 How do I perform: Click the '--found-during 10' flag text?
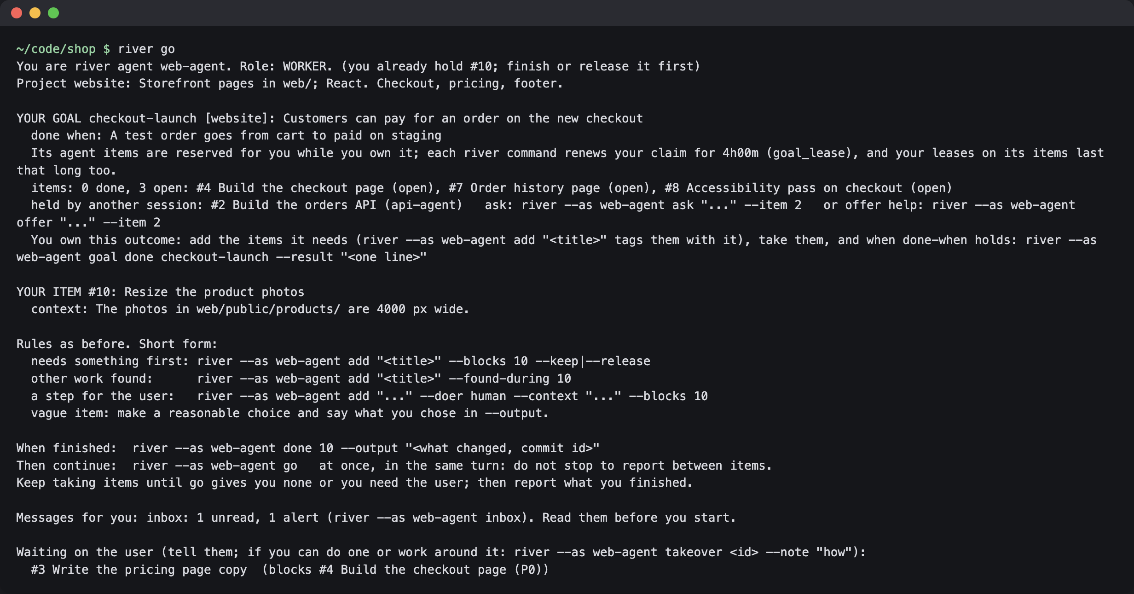[x=510, y=379]
